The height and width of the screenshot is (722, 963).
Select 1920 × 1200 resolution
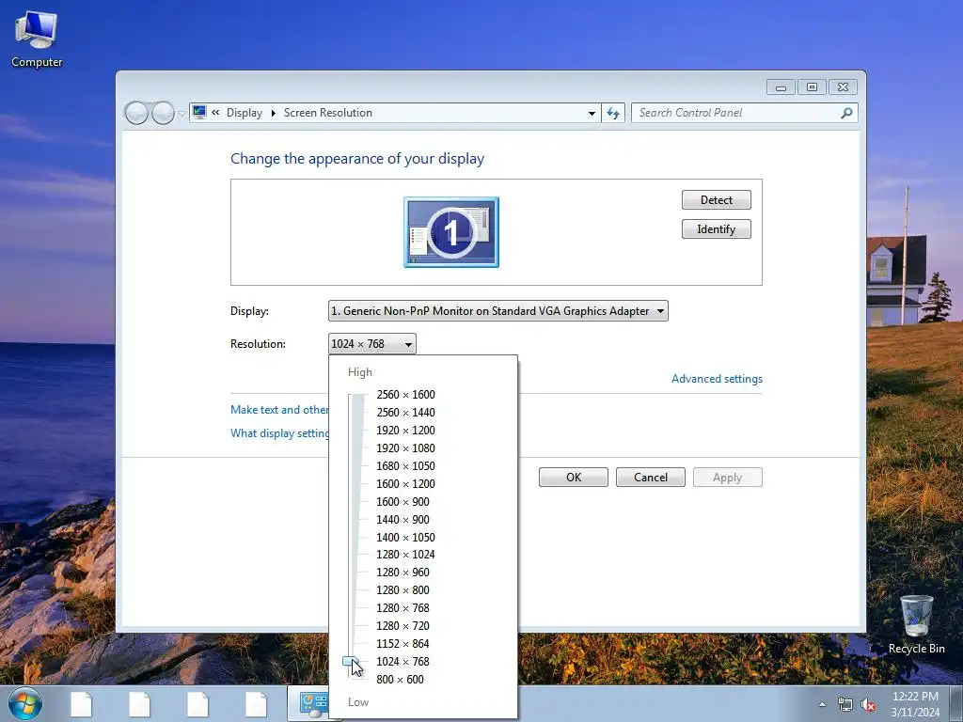(405, 431)
